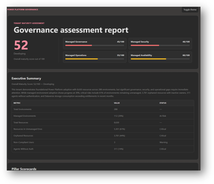Viewport: 214px width, 184px height.
Task: Click the Governance assessment report heading
Action: point(71,30)
